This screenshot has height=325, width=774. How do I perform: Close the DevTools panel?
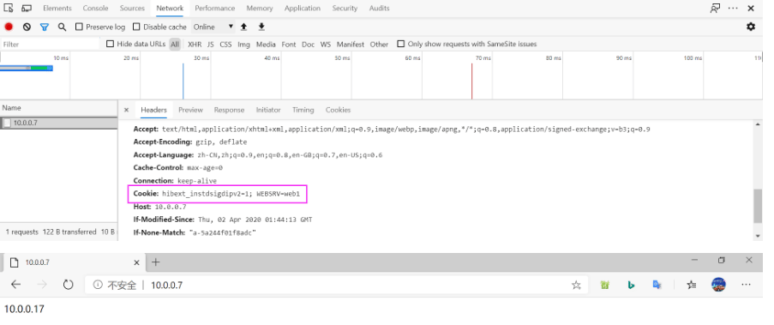click(x=751, y=9)
